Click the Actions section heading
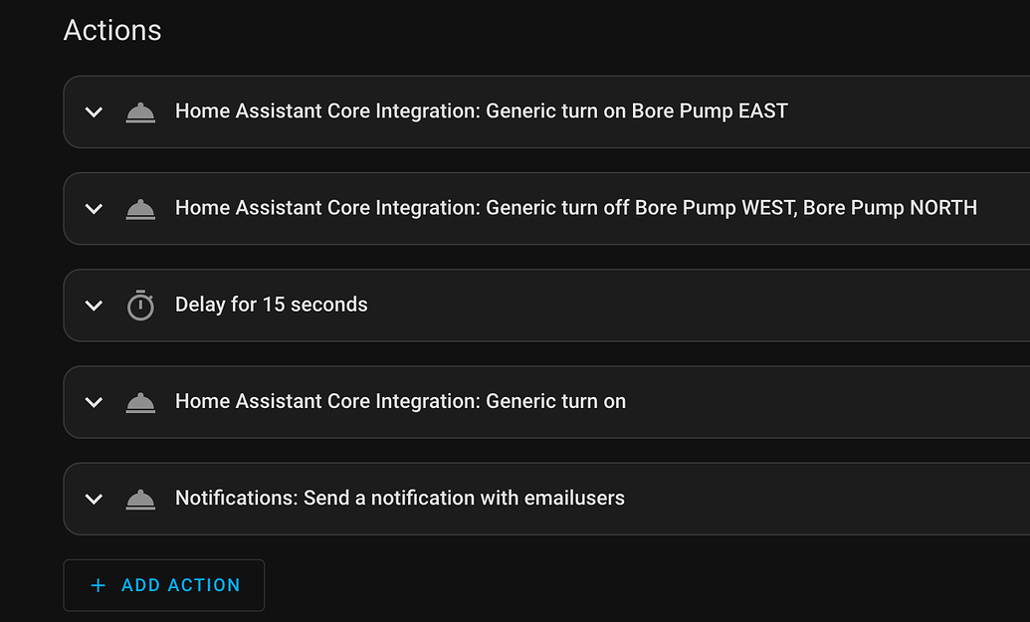 click(x=112, y=30)
